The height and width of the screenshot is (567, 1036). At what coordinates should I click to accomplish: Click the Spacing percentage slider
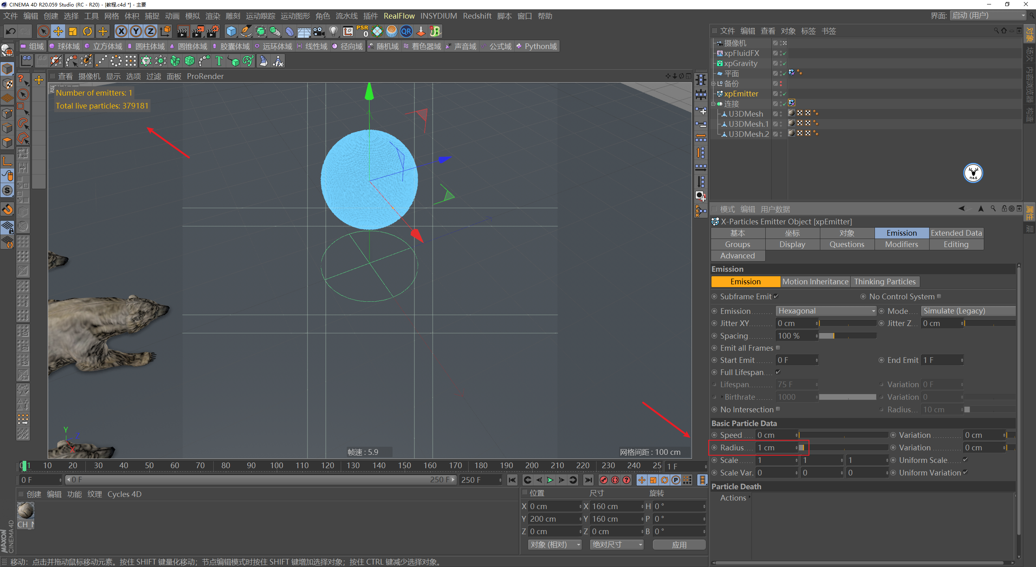(848, 336)
